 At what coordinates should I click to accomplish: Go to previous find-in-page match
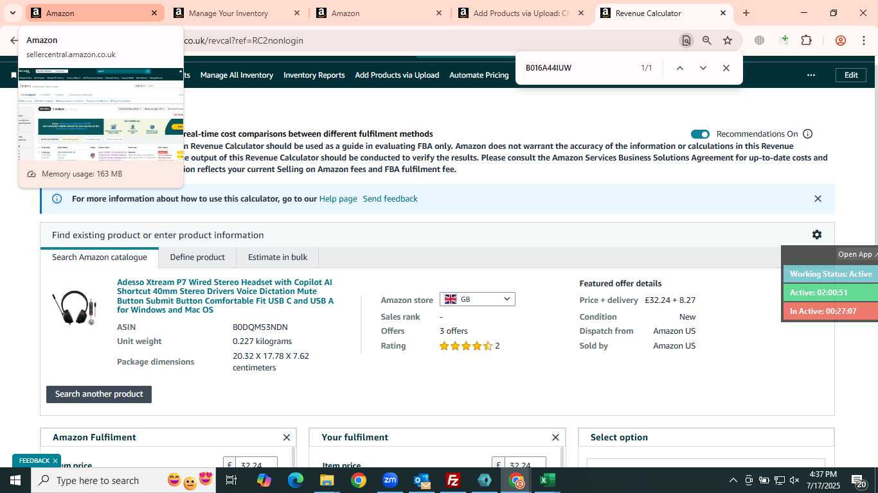pos(679,68)
